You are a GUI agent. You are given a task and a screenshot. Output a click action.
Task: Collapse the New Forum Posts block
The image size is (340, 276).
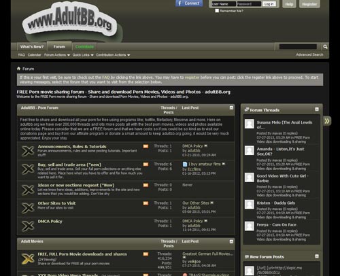pos(317,256)
